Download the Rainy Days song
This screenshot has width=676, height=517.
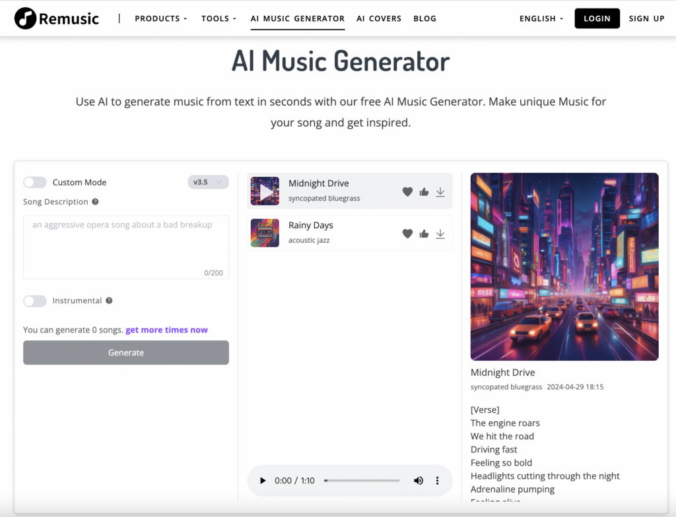[x=440, y=233]
